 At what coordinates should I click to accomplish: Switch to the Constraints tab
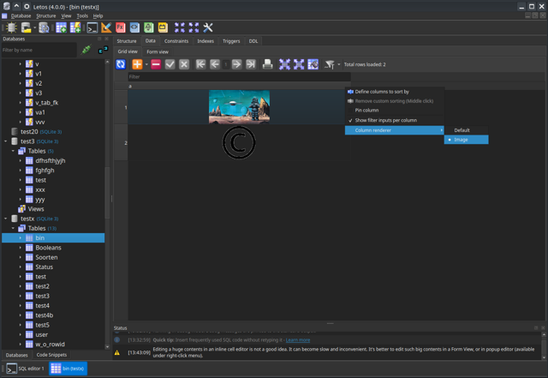pyautogui.click(x=176, y=41)
